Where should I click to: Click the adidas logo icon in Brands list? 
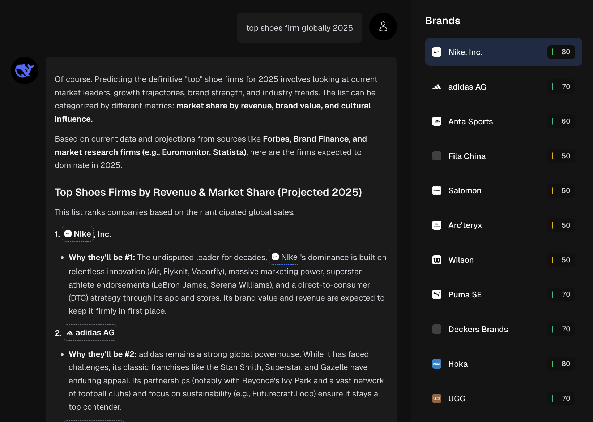[437, 87]
